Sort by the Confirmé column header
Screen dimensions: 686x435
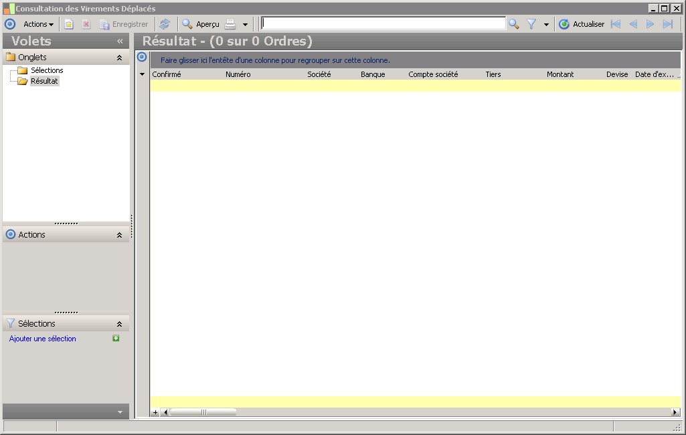click(166, 74)
